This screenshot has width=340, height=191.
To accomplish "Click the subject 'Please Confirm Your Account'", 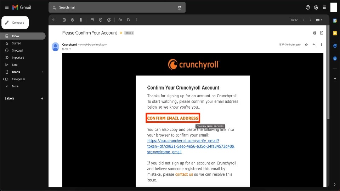I will point(90,33).
